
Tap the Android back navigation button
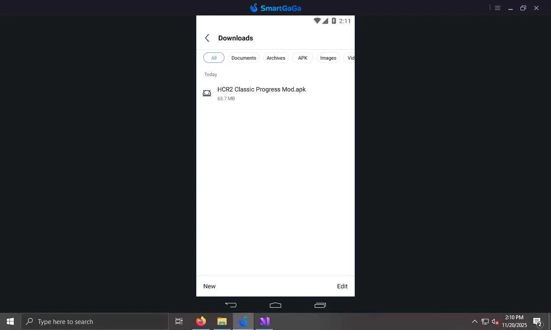(231, 305)
